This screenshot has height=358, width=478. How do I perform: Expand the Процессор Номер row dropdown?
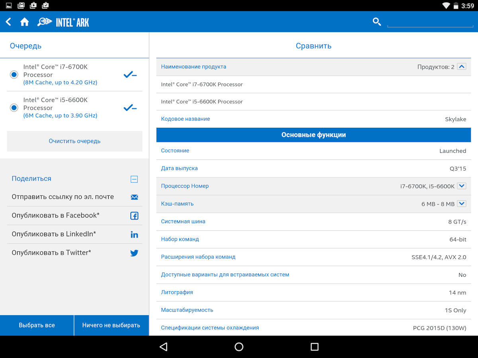(x=461, y=186)
